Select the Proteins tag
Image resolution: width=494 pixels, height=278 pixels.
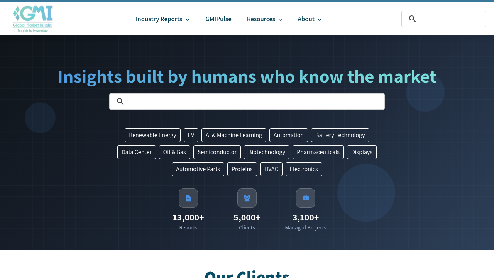coord(242,169)
